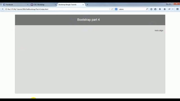Click the chat toolbar icon
The width and height of the screenshot is (180, 101).
[169, 9]
